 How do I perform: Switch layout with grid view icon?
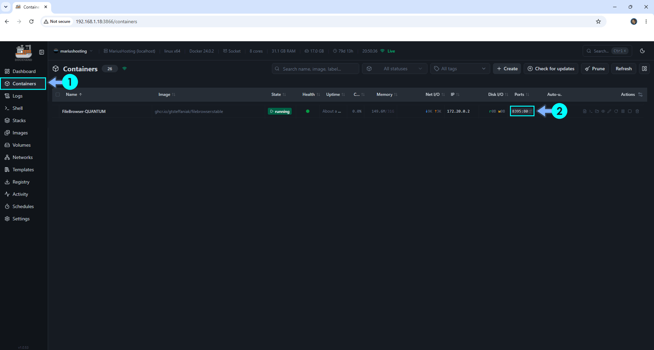644,69
